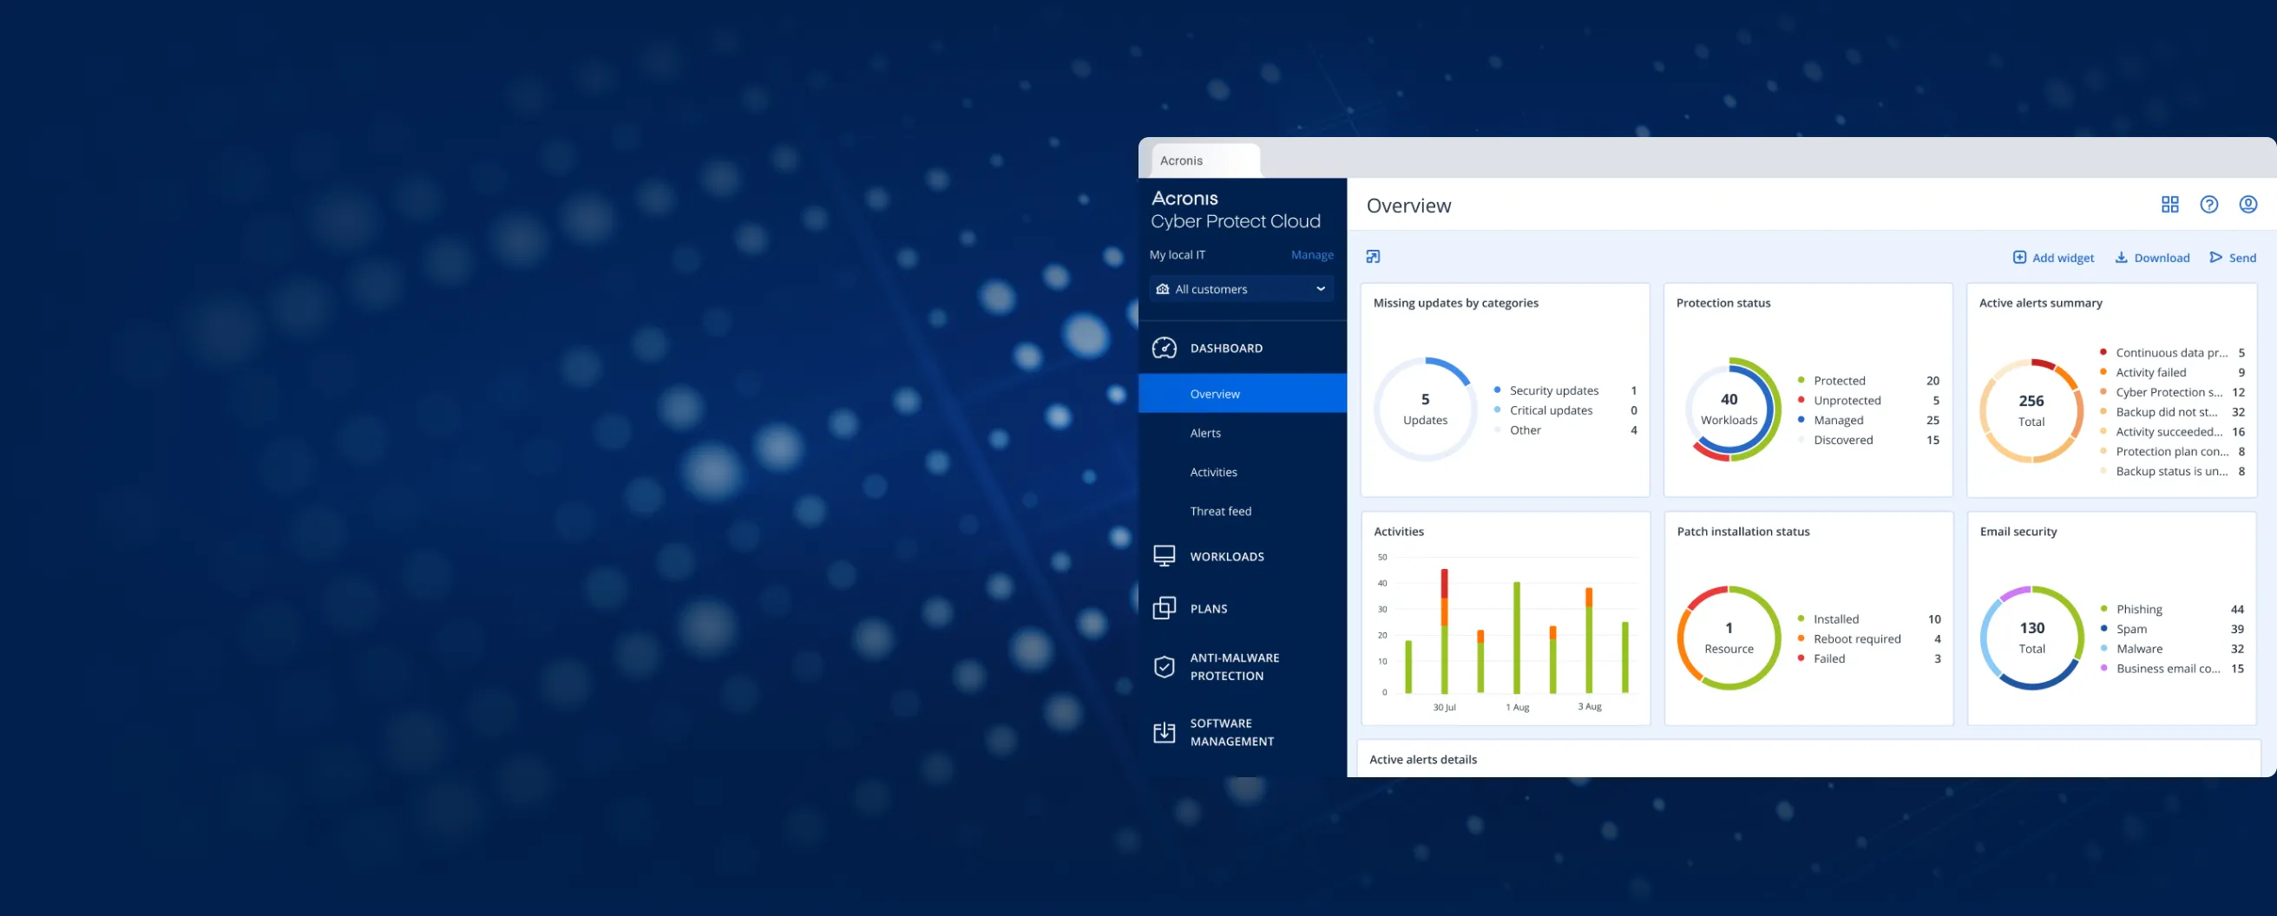Viewport: 2277px width, 916px height.
Task: Click the expand dashboard icon below Overview
Action: (1373, 257)
